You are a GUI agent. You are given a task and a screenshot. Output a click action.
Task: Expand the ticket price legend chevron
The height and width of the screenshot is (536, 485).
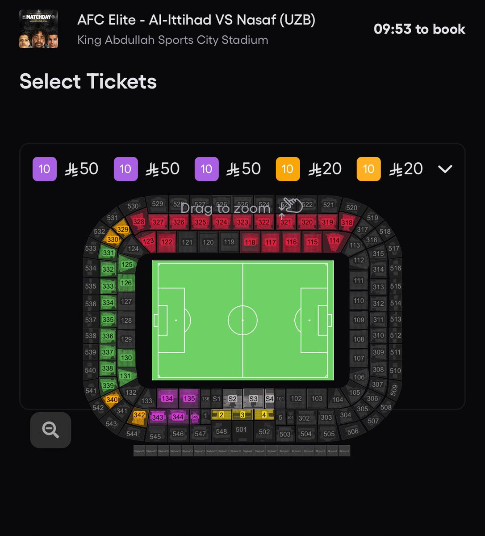click(x=445, y=169)
